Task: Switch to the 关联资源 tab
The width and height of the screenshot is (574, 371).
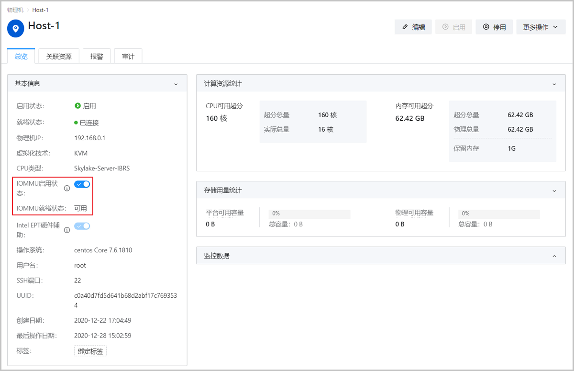Action: [x=58, y=55]
